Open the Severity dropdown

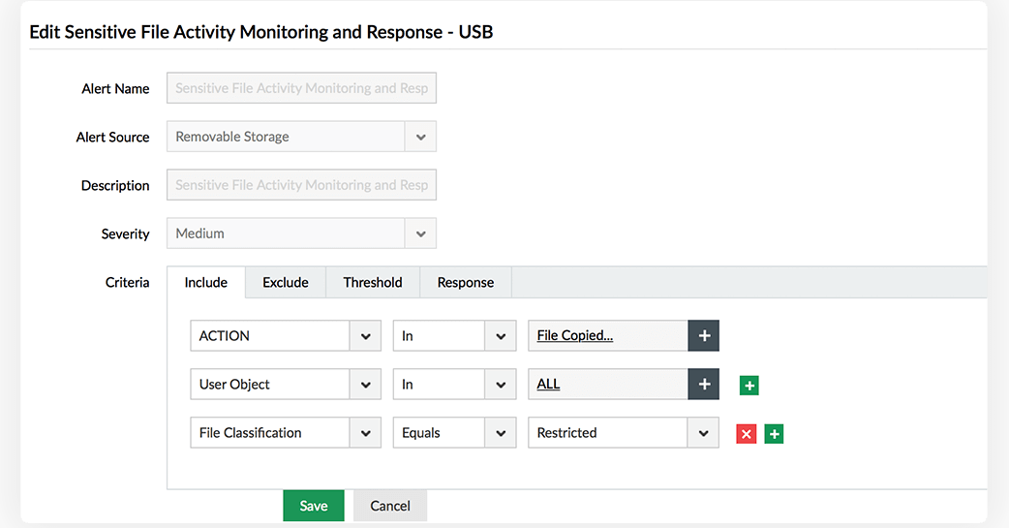(420, 233)
